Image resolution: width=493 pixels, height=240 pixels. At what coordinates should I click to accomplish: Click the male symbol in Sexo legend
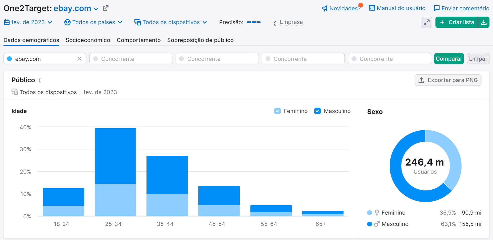pyautogui.click(x=377, y=224)
